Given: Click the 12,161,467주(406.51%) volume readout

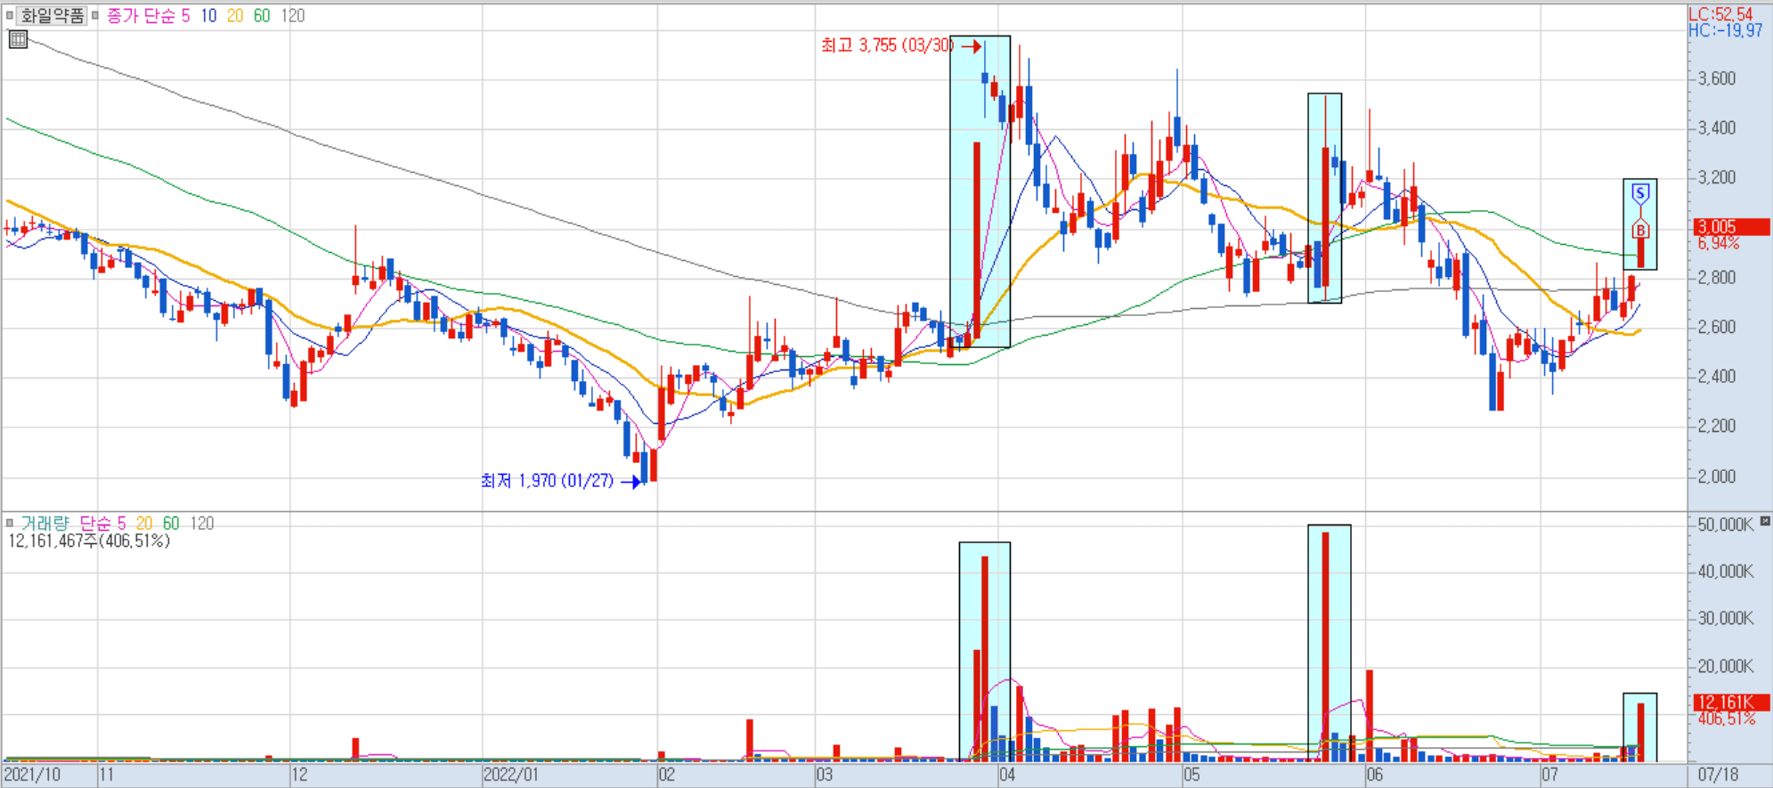Looking at the screenshot, I should 89,540.
